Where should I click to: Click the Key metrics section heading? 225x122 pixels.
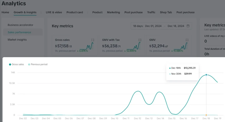click(x=62, y=26)
